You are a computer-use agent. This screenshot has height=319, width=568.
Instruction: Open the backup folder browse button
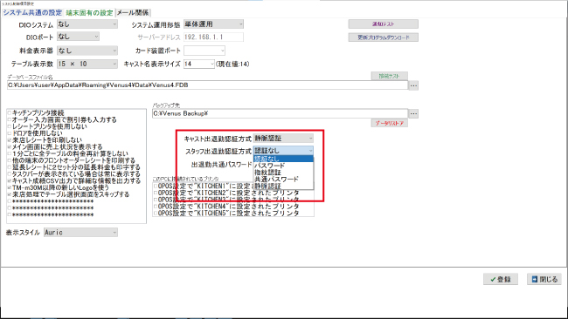tap(413, 113)
